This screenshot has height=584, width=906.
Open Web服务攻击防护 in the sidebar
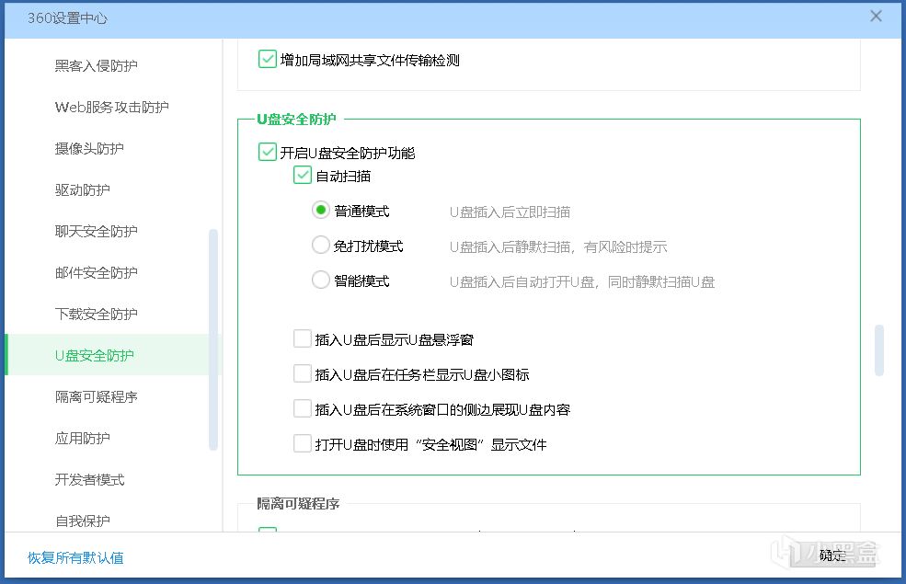pyautogui.click(x=111, y=107)
